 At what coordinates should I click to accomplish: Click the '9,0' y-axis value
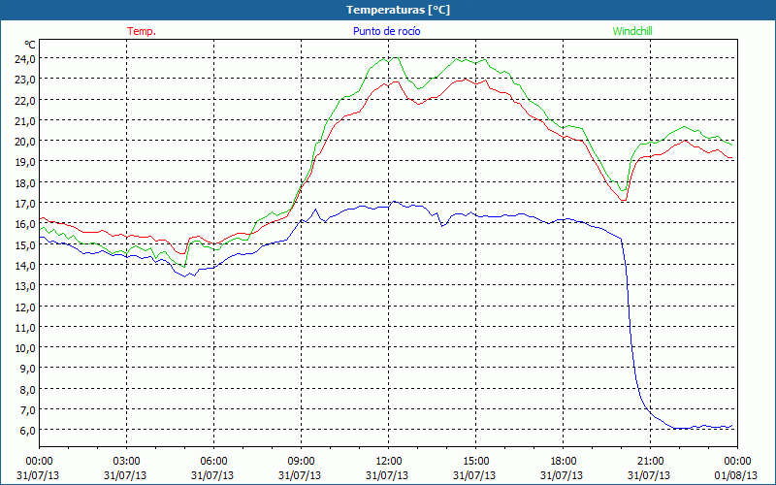click(x=28, y=369)
